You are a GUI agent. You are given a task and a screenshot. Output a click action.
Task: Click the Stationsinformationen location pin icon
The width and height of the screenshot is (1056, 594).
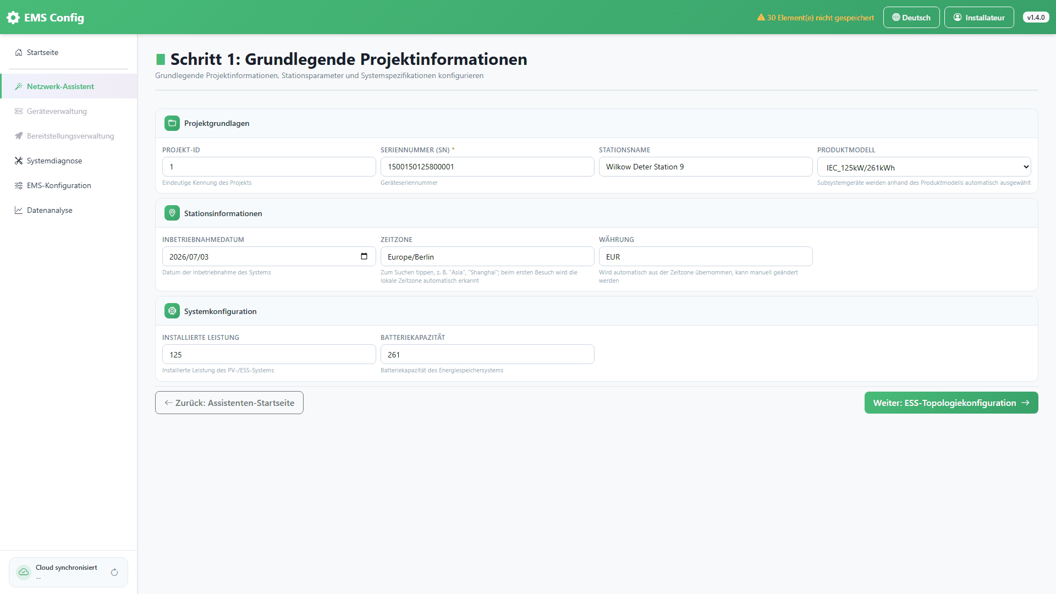point(172,213)
